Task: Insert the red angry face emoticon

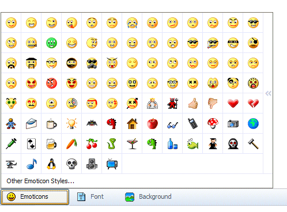Action: 51,83
